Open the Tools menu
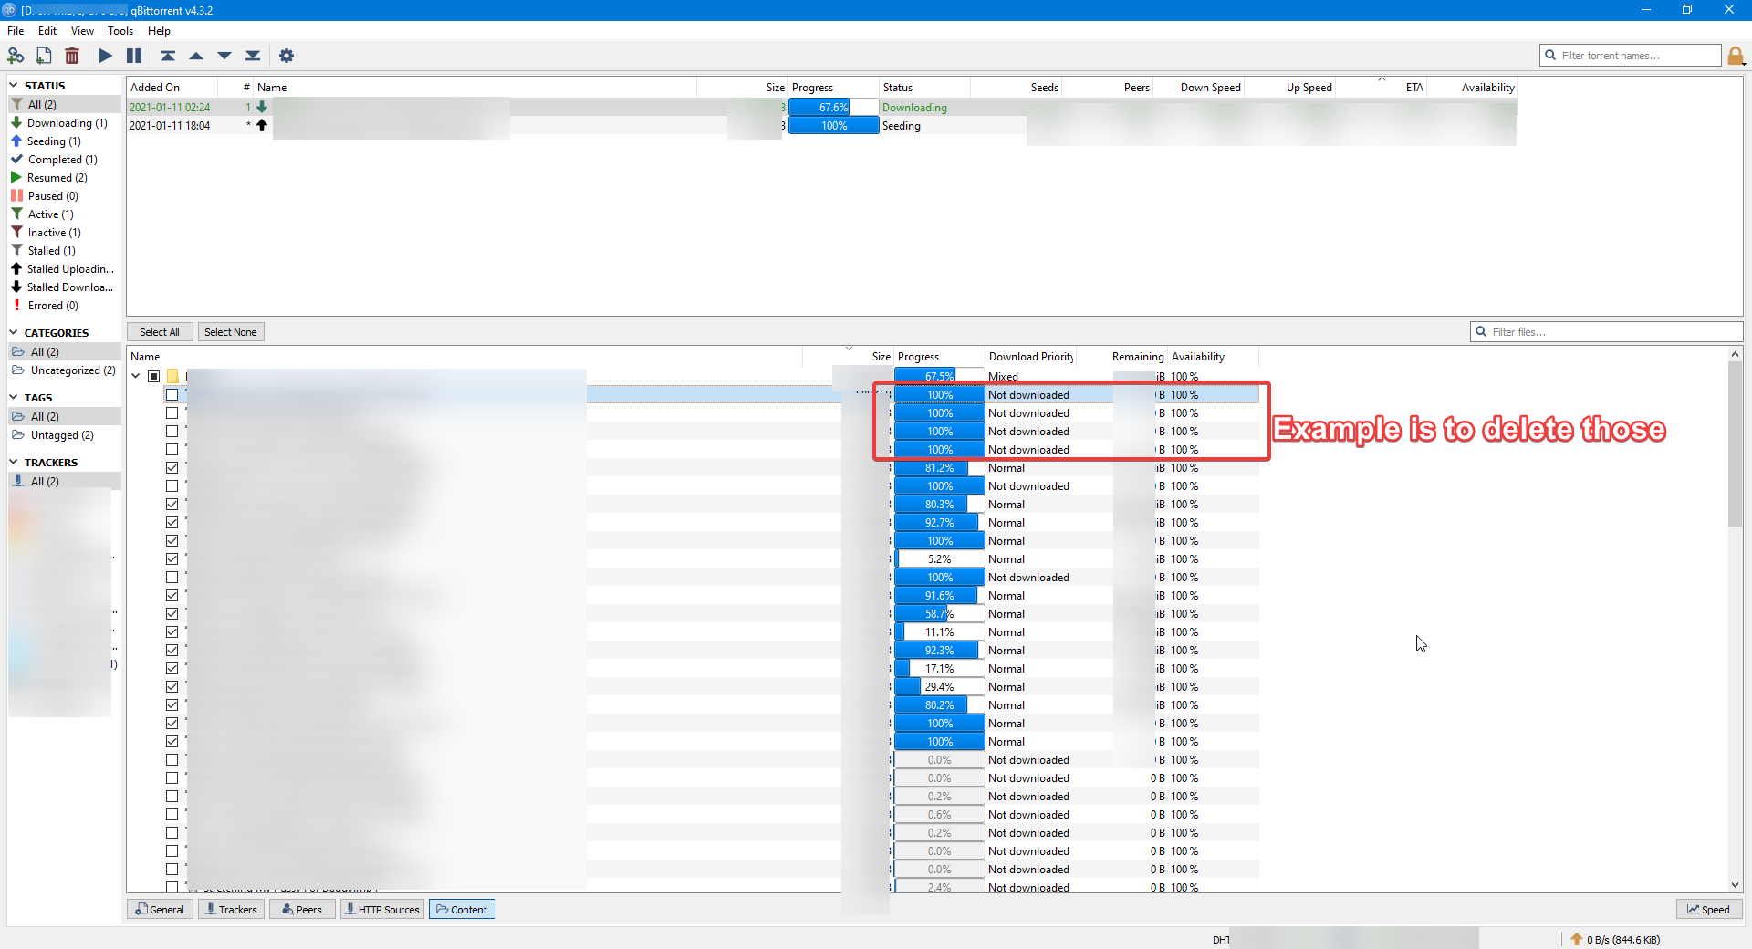The height and width of the screenshot is (949, 1752). point(120,30)
